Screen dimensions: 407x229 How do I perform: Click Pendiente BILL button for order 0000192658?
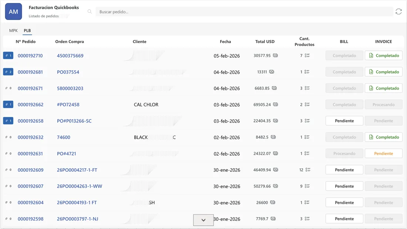point(344,121)
